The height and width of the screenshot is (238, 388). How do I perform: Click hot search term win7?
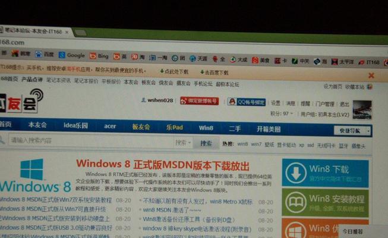coord(256,144)
